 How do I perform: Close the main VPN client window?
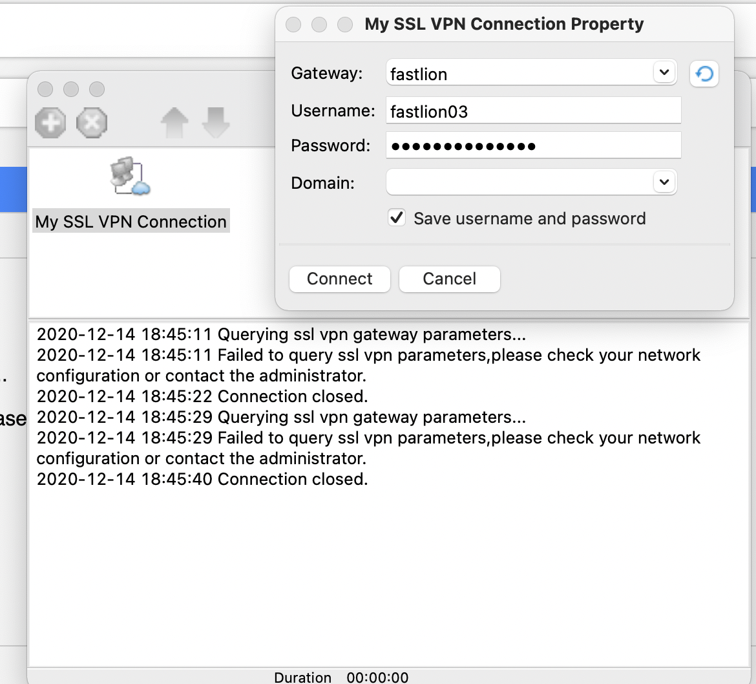click(45, 89)
